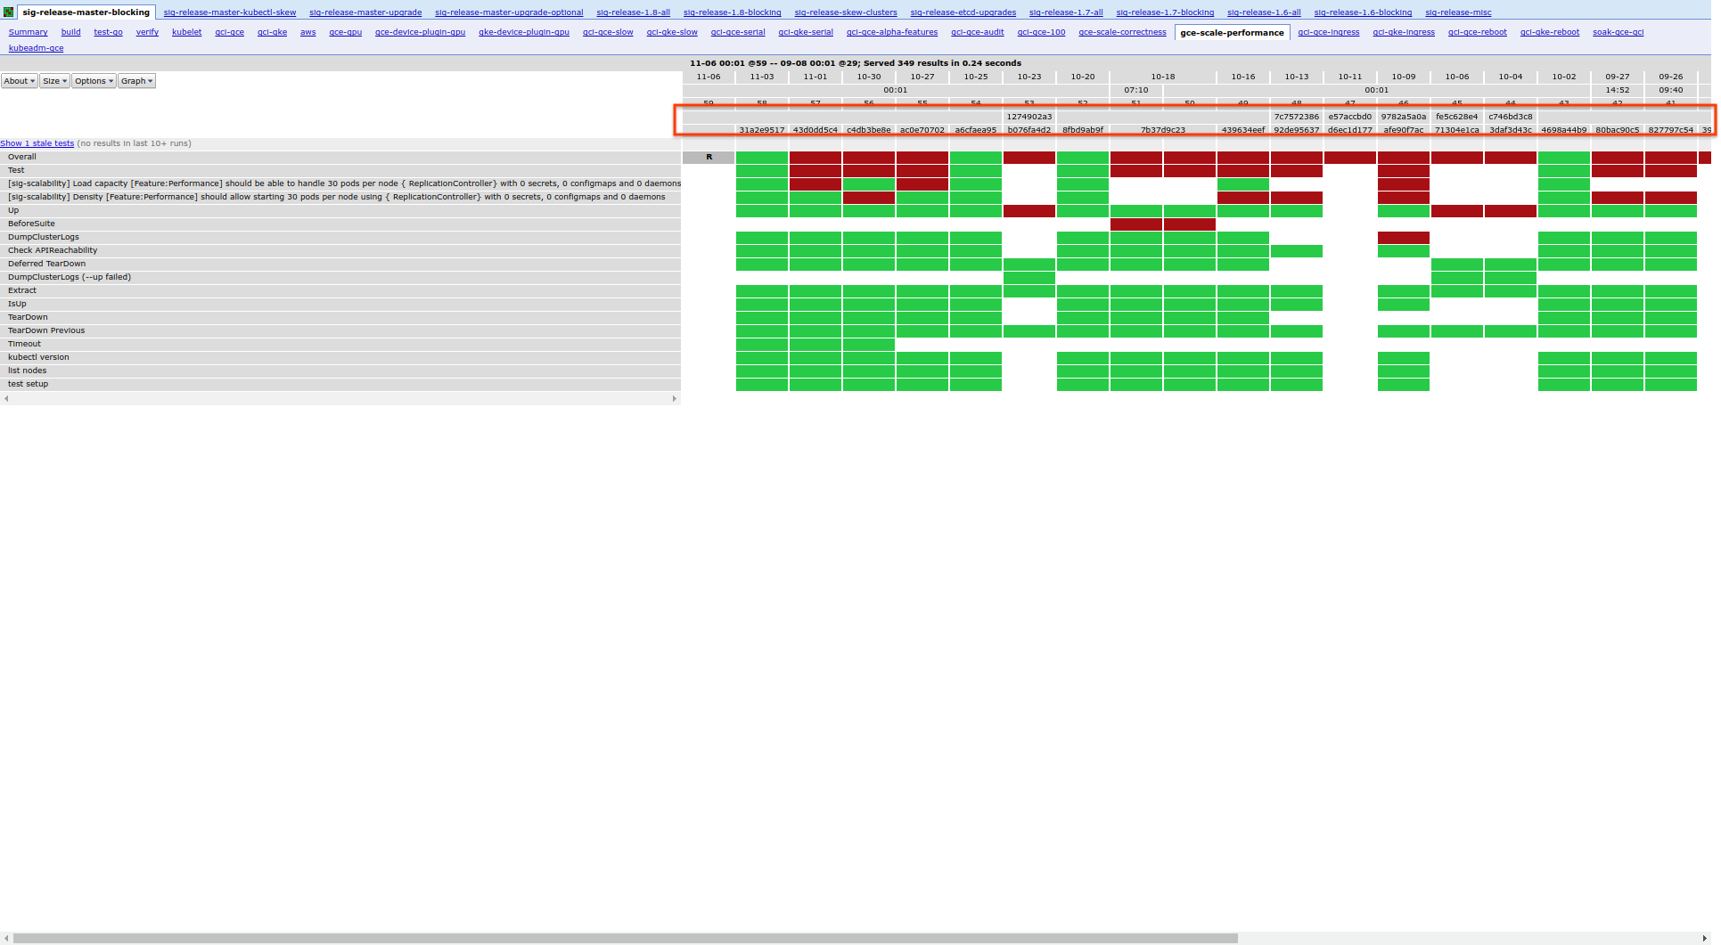1721x945 pixels.
Task: Click the left arrow of the bottom page scrollbar
Action: tap(6, 938)
